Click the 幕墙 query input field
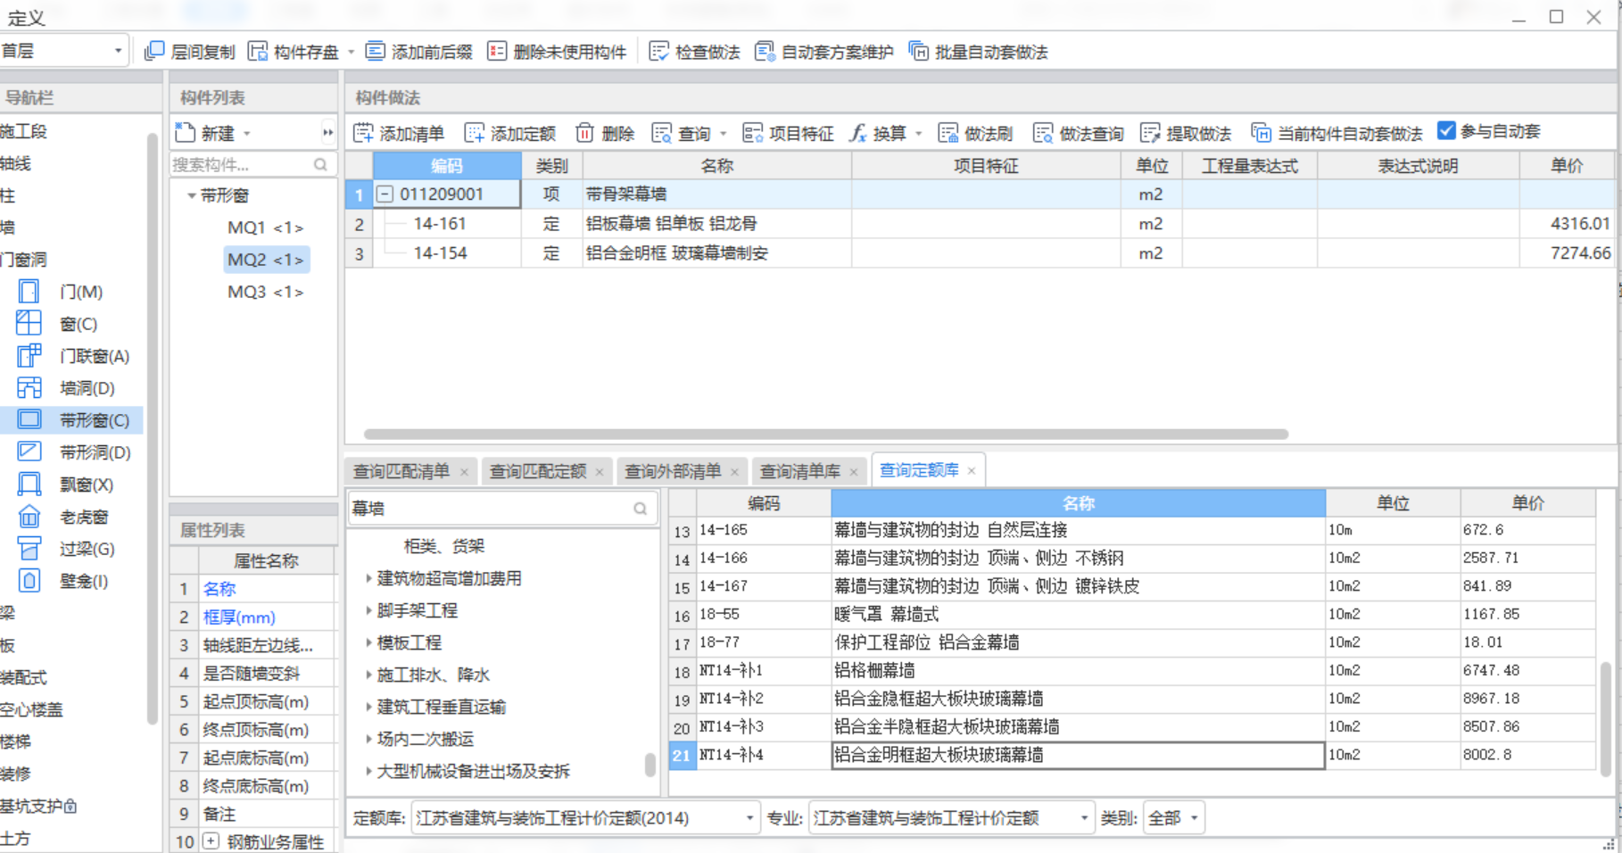This screenshot has width=1622, height=853. coord(489,509)
